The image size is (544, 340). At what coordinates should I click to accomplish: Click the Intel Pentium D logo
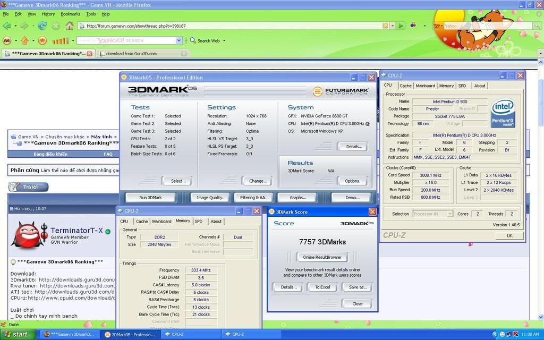tap(503, 113)
